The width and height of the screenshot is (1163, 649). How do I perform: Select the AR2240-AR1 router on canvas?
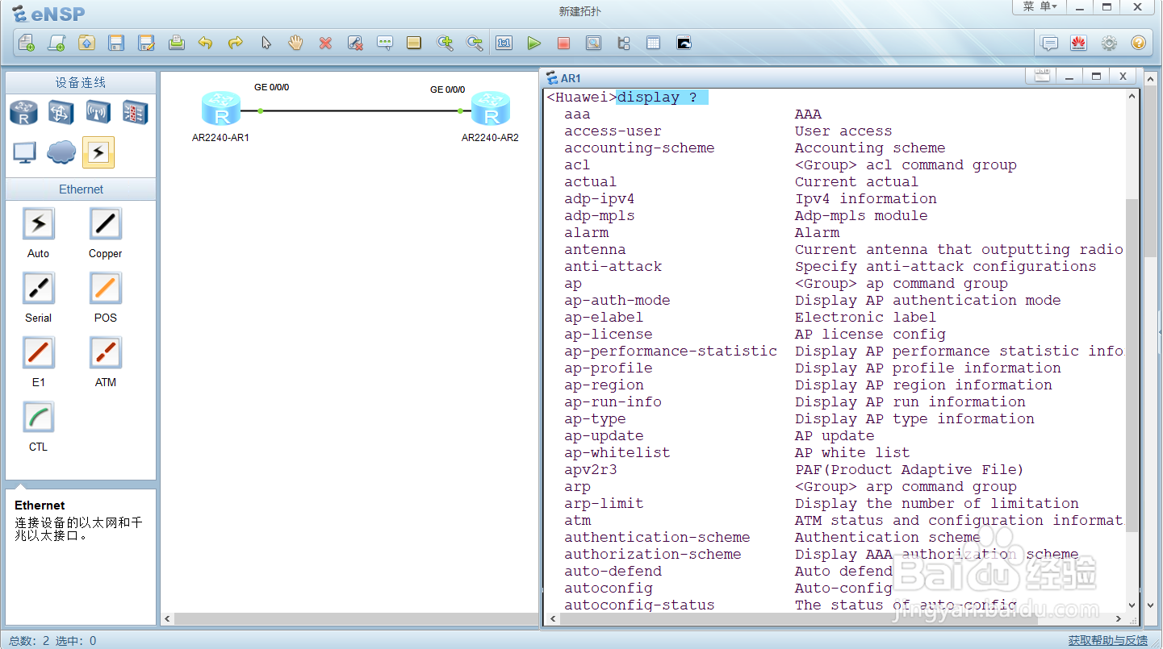pos(221,108)
